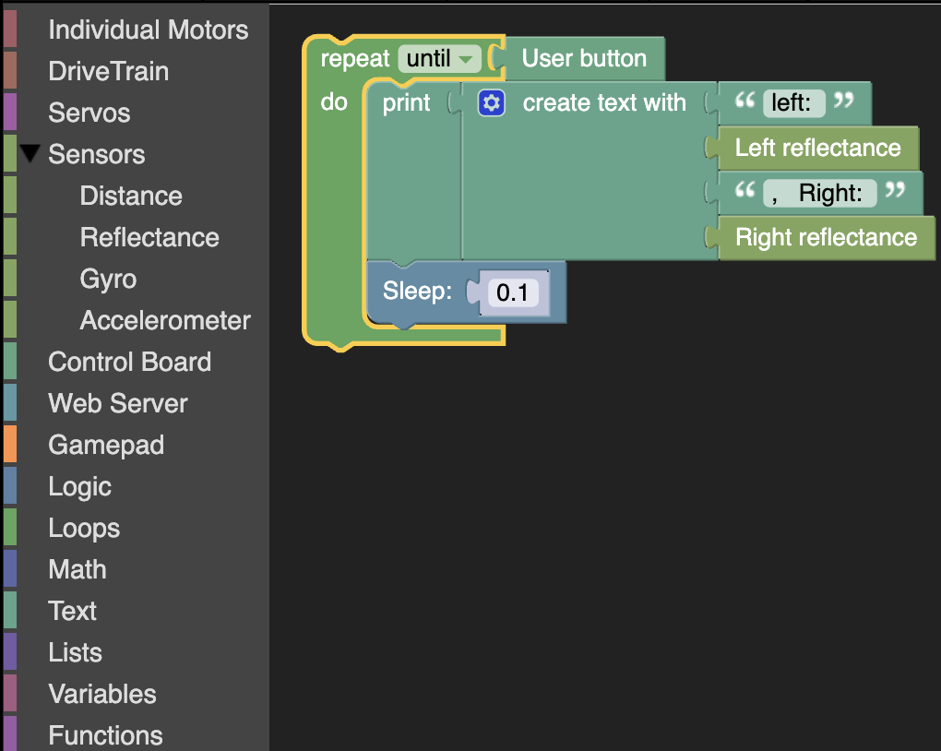Open the Individual Motors category

coord(148,30)
